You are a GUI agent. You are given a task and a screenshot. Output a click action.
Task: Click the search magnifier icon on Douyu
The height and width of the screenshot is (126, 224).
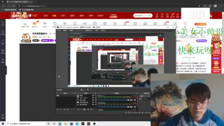coord(150,16)
